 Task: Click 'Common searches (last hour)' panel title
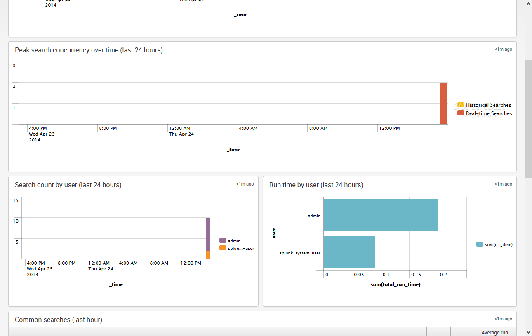(59, 320)
